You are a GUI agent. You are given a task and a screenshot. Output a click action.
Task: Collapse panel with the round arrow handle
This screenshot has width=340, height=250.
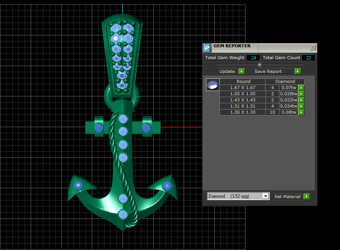(260, 65)
